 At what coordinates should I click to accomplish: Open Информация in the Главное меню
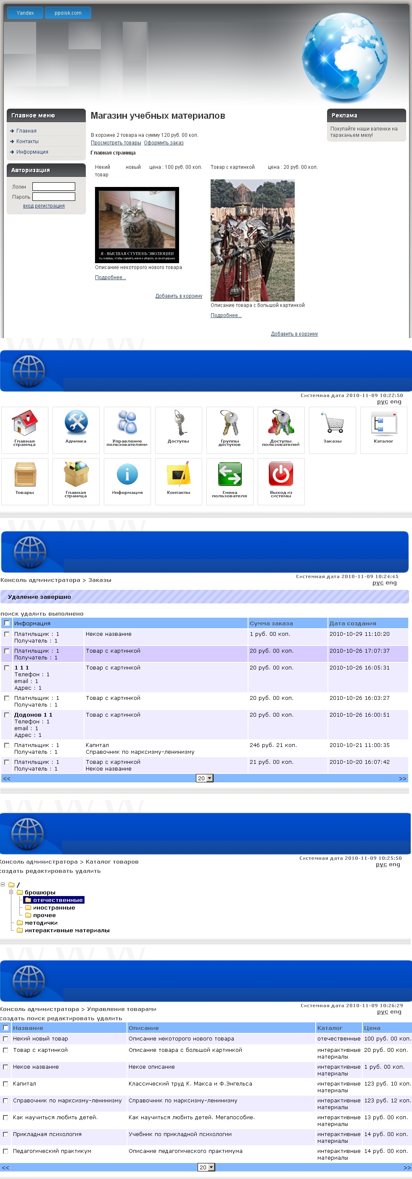coord(32,152)
